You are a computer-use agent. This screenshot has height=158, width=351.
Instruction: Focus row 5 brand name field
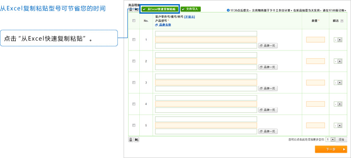[206, 132]
